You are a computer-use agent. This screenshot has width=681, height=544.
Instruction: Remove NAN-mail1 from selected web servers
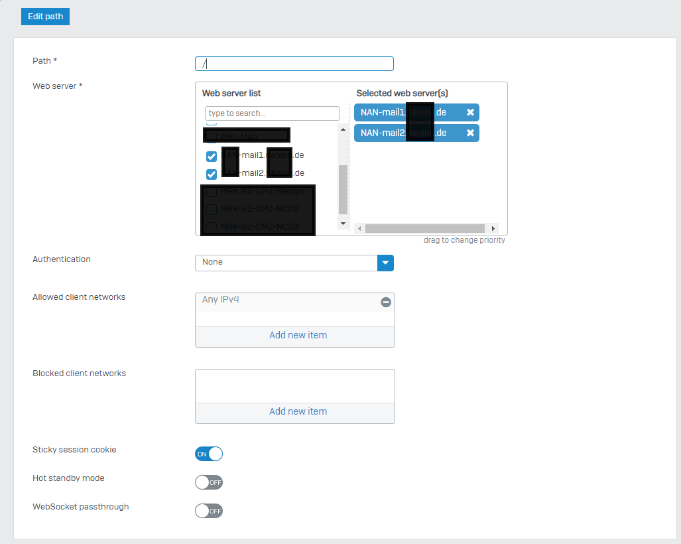[x=470, y=113]
